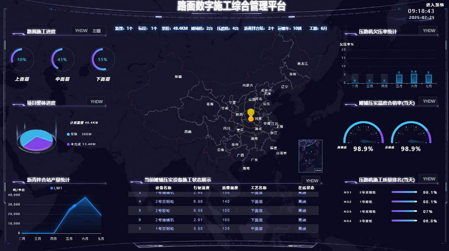The height and width of the screenshot is (251, 449).
Task: Click the 五月 bar in 欠压率 chart
Action: coord(399,79)
